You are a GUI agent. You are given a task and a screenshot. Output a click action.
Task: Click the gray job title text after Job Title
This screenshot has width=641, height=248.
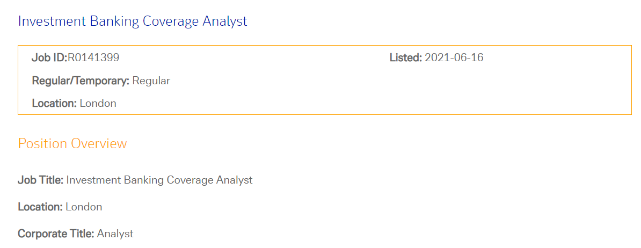159,180
